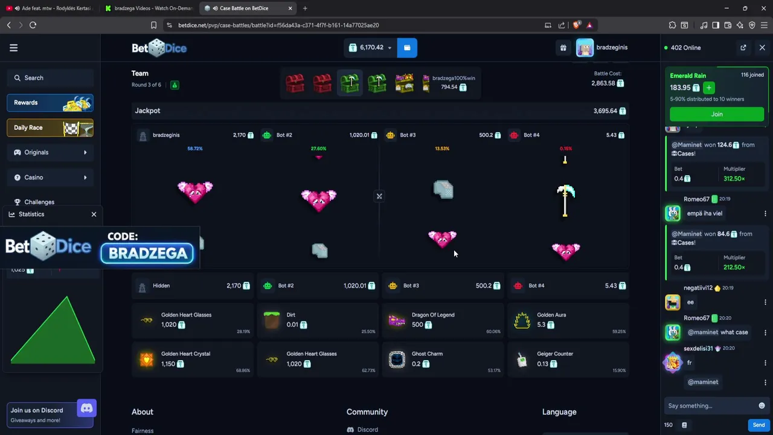The height and width of the screenshot is (435, 773).
Task: Open balance currency dropdown 6,170.42
Action: click(x=371, y=48)
